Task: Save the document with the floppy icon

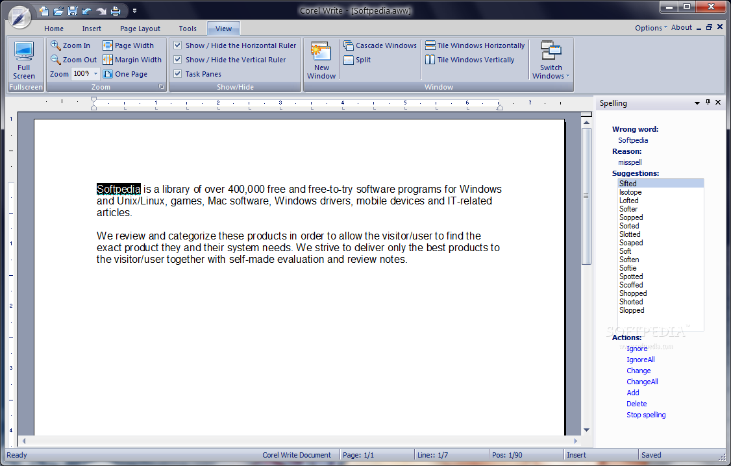Action: 72,11
